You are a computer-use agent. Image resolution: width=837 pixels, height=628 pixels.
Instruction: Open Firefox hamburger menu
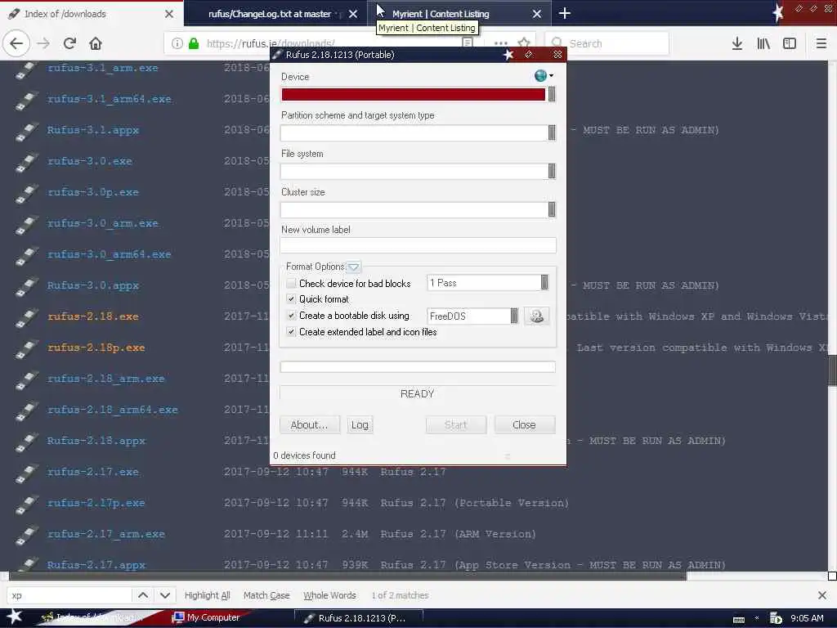[821, 43]
